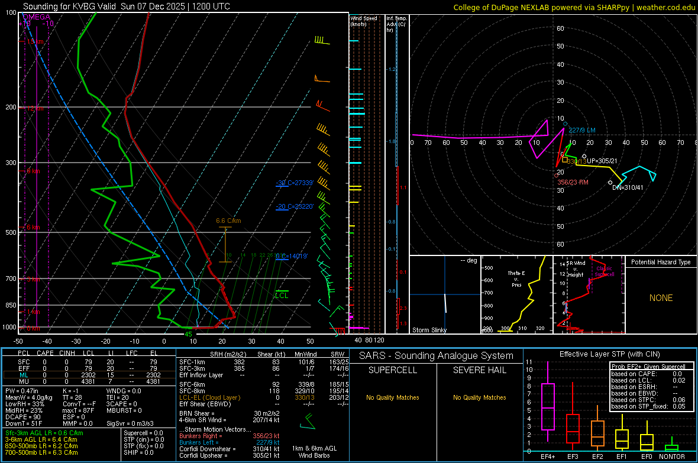Screen dimensions: 698x463
Task: Click the EF0 axis label
Action: 647,456
